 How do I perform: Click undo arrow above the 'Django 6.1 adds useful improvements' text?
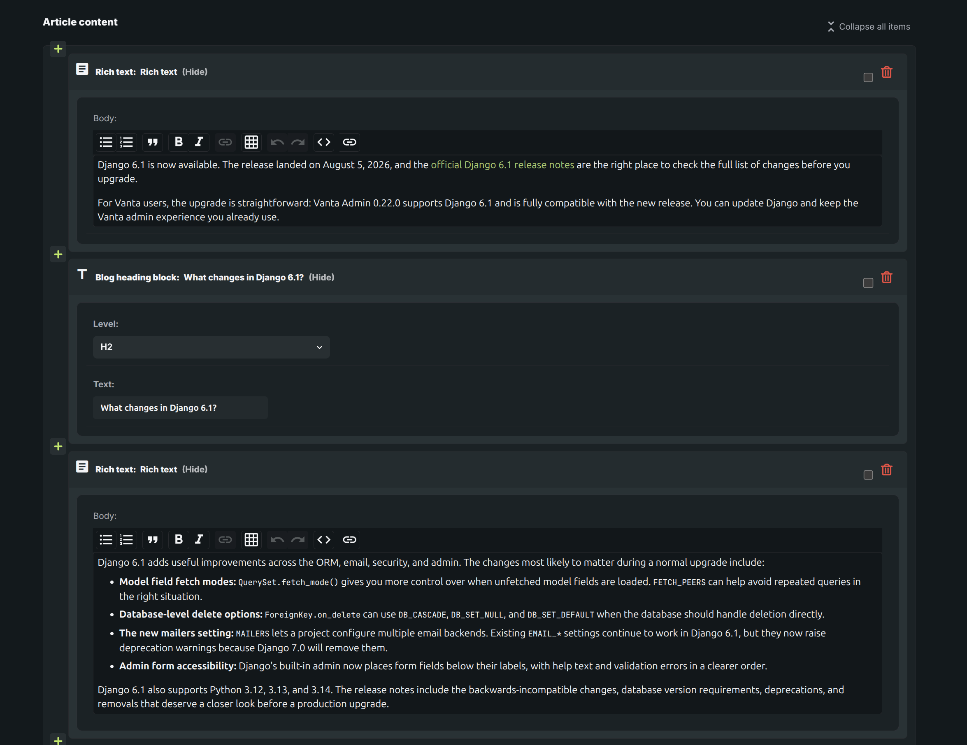[x=277, y=539]
